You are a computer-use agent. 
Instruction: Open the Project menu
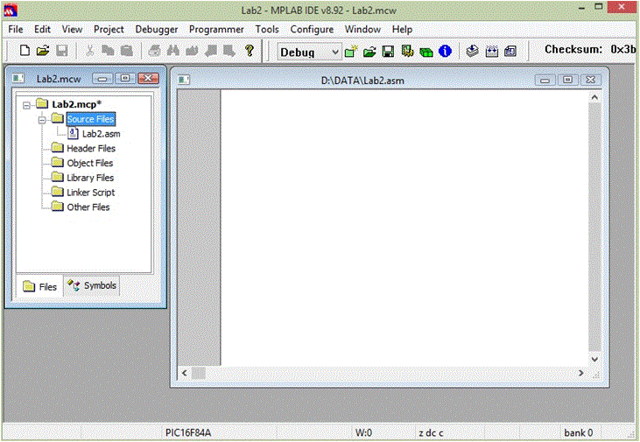[x=109, y=30]
